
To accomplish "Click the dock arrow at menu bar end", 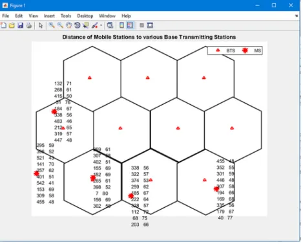I will [x=297, y=16].
